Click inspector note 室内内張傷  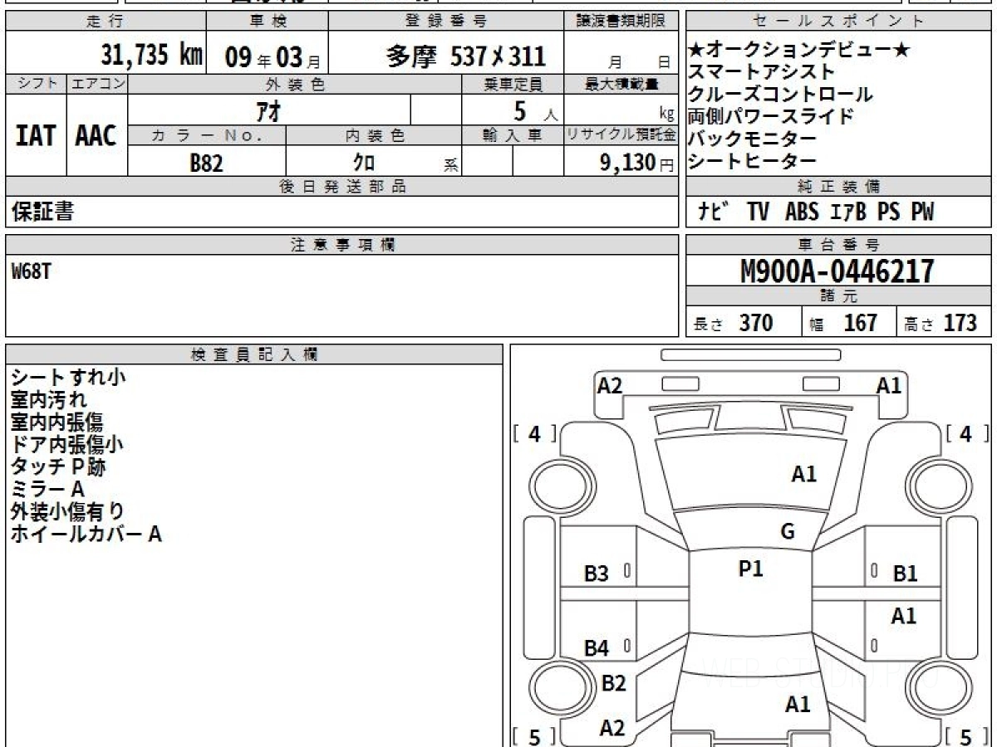tap(57, 422)
